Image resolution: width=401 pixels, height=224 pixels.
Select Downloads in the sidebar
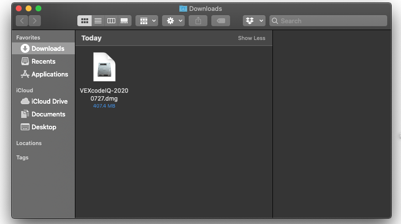coord(43,48)
